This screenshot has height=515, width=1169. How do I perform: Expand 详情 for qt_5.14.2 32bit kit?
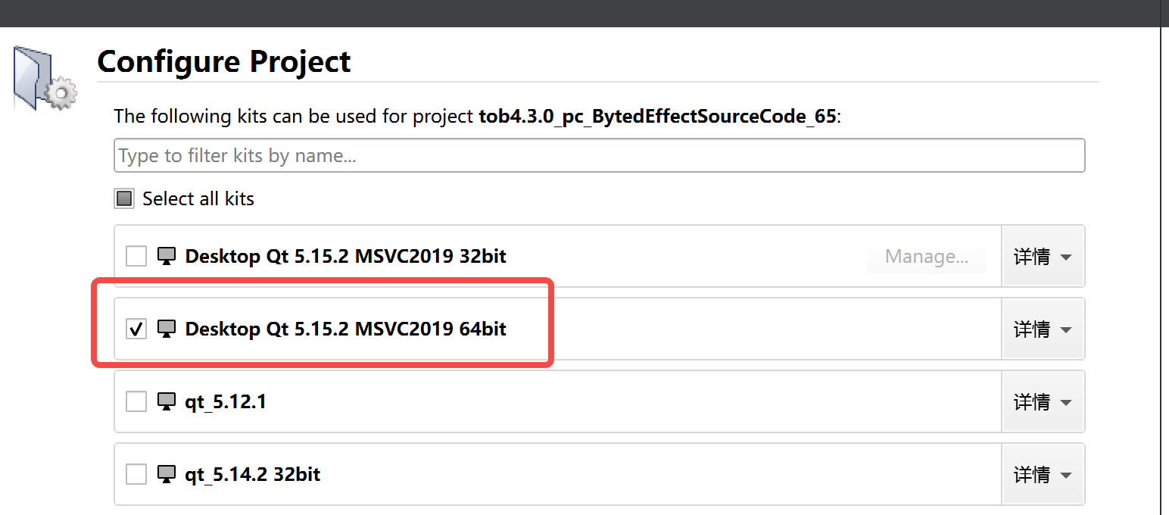pos(1043,474)
